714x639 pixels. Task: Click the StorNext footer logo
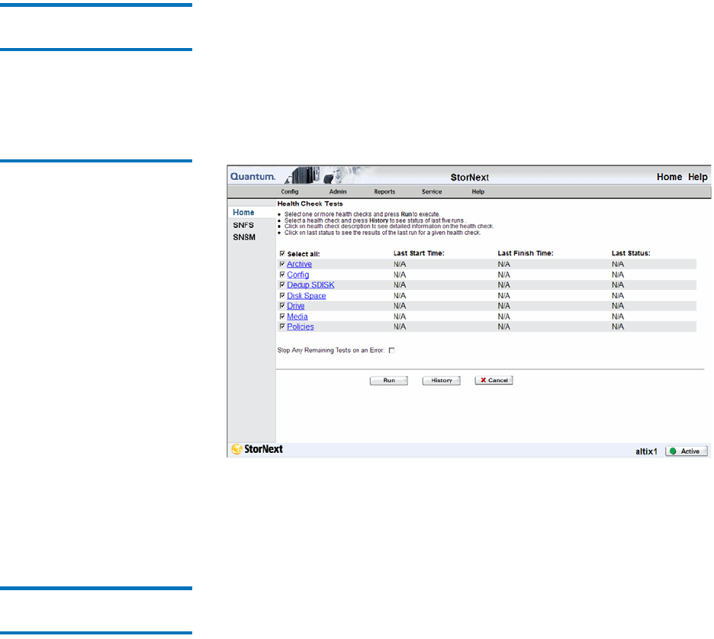coord(257,449)
